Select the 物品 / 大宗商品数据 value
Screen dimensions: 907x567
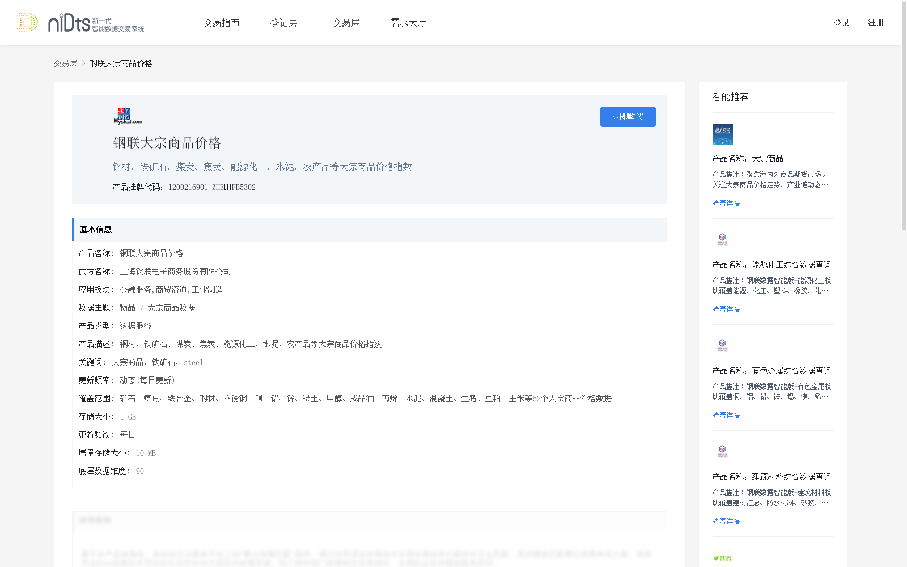point(157,308)
